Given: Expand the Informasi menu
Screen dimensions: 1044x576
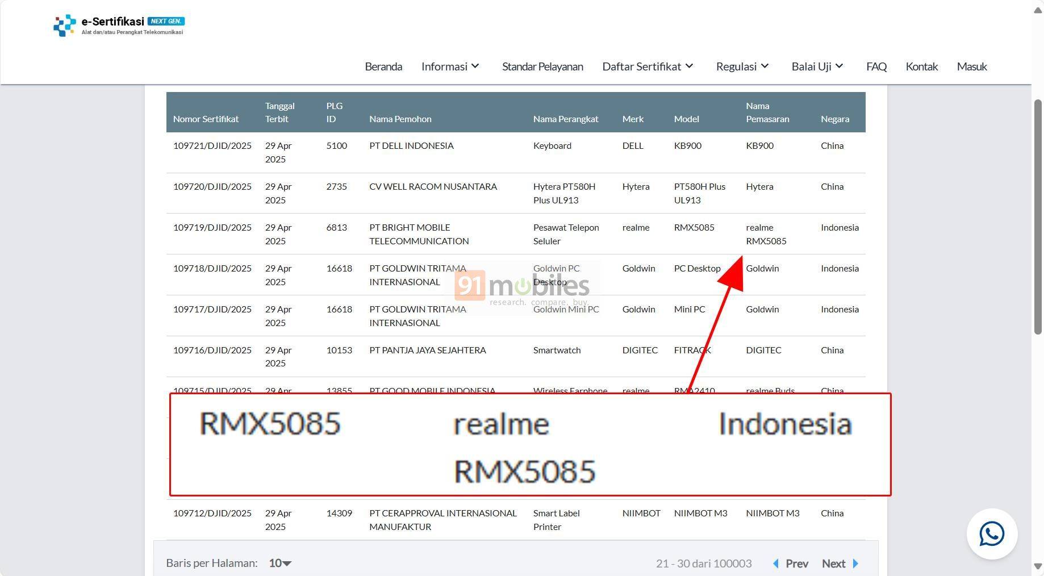Looking at the screenshot, I should (x=450, y=66).
